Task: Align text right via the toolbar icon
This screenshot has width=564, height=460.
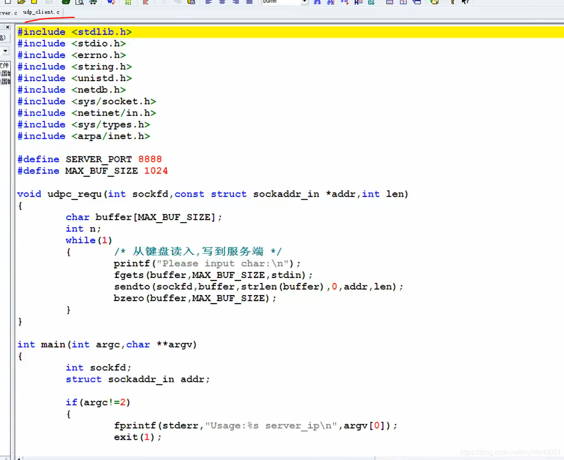Action: point(236,2)
